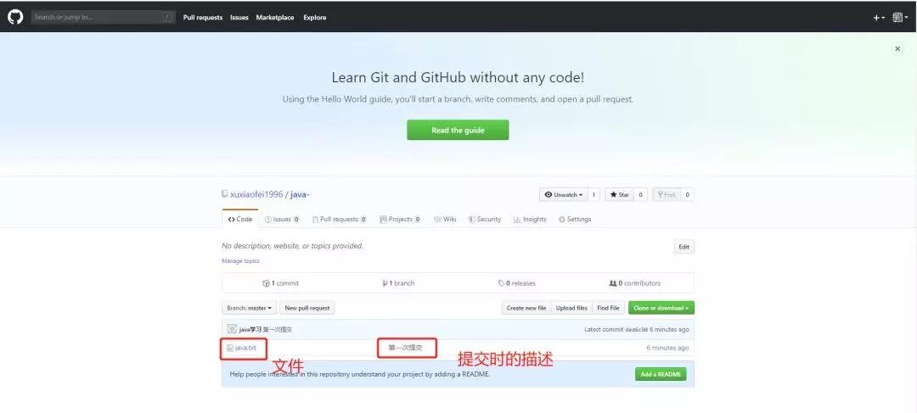View the 1 branch list

click(399, 283)
